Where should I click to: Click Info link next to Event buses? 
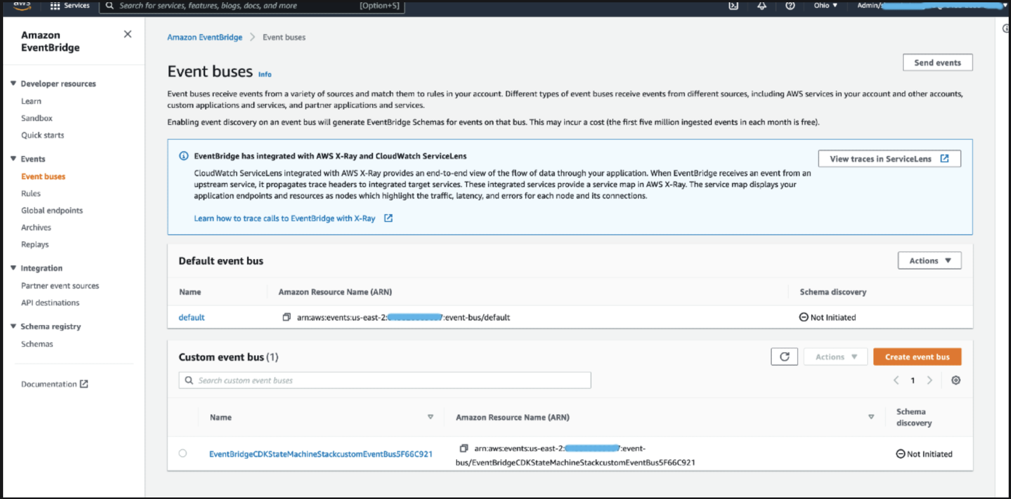(x=265, y=74)
